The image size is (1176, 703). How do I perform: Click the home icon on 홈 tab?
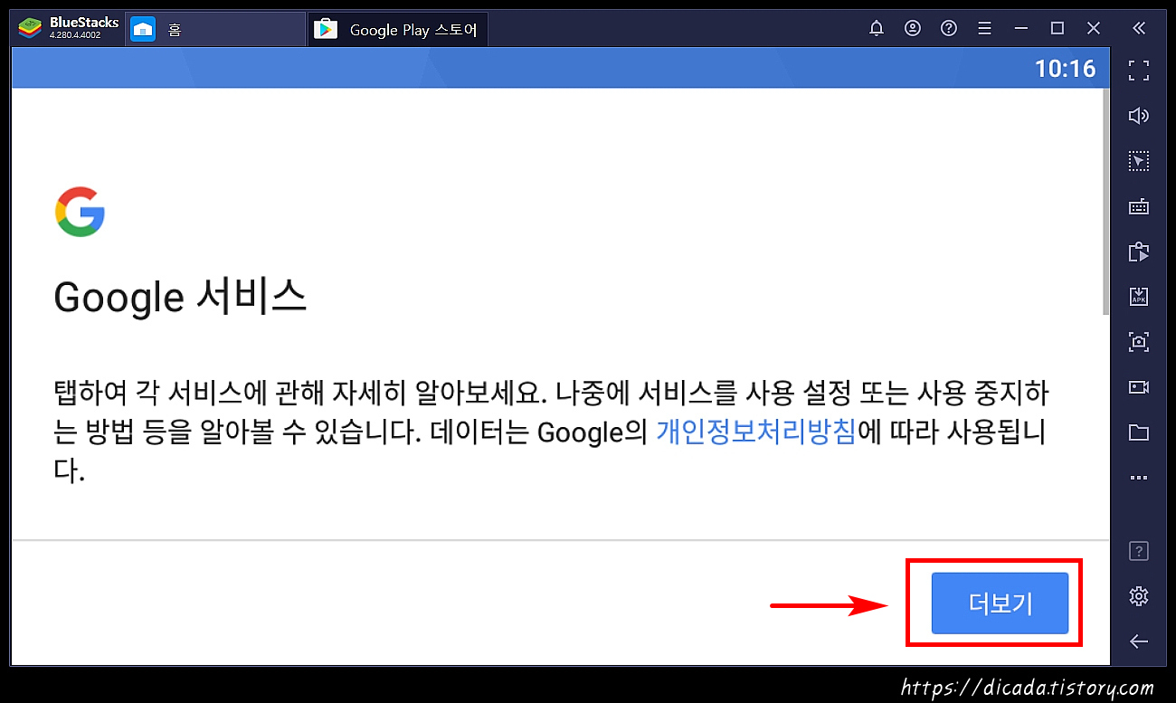tap(143, 29)
